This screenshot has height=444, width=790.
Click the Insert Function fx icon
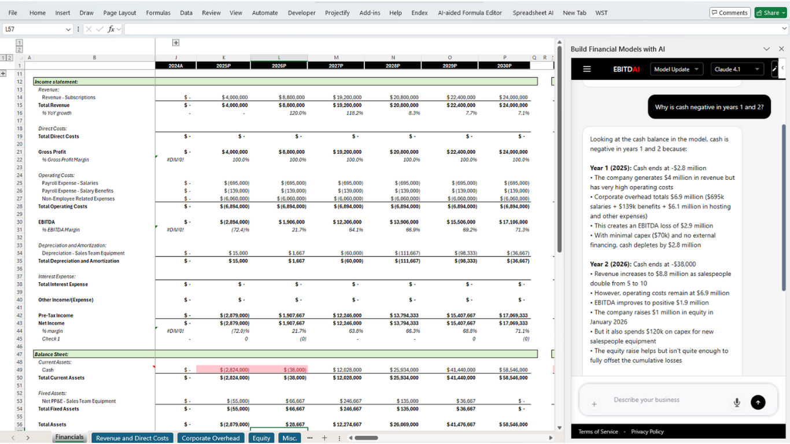(x=111, y=29)
